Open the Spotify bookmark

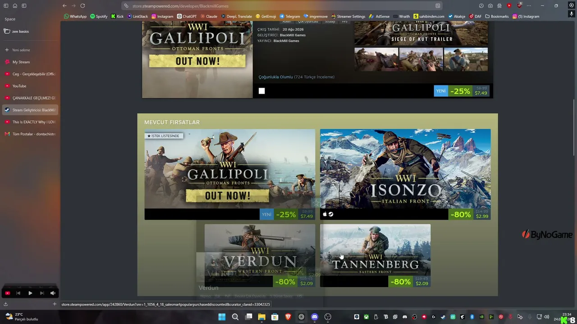tap(99, 16)
